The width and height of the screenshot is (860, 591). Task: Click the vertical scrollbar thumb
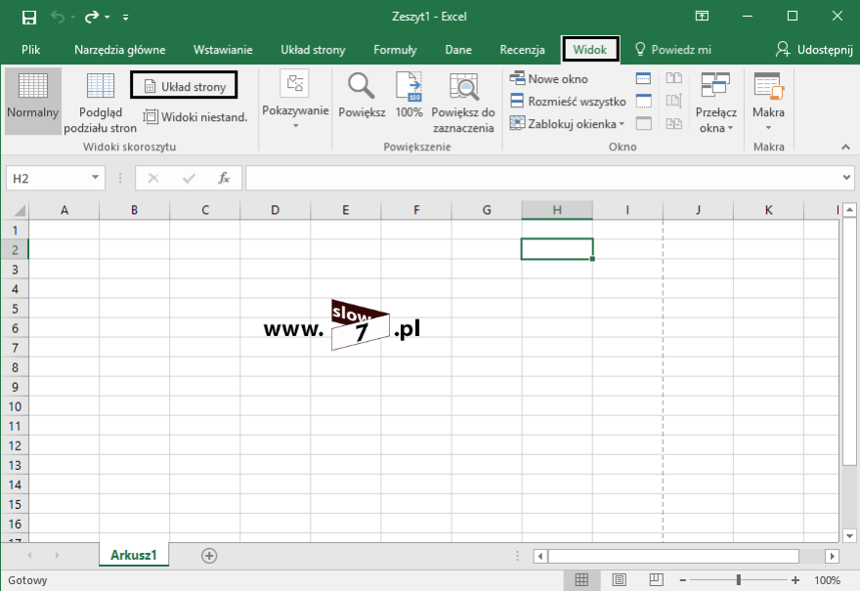click(849, 341)
